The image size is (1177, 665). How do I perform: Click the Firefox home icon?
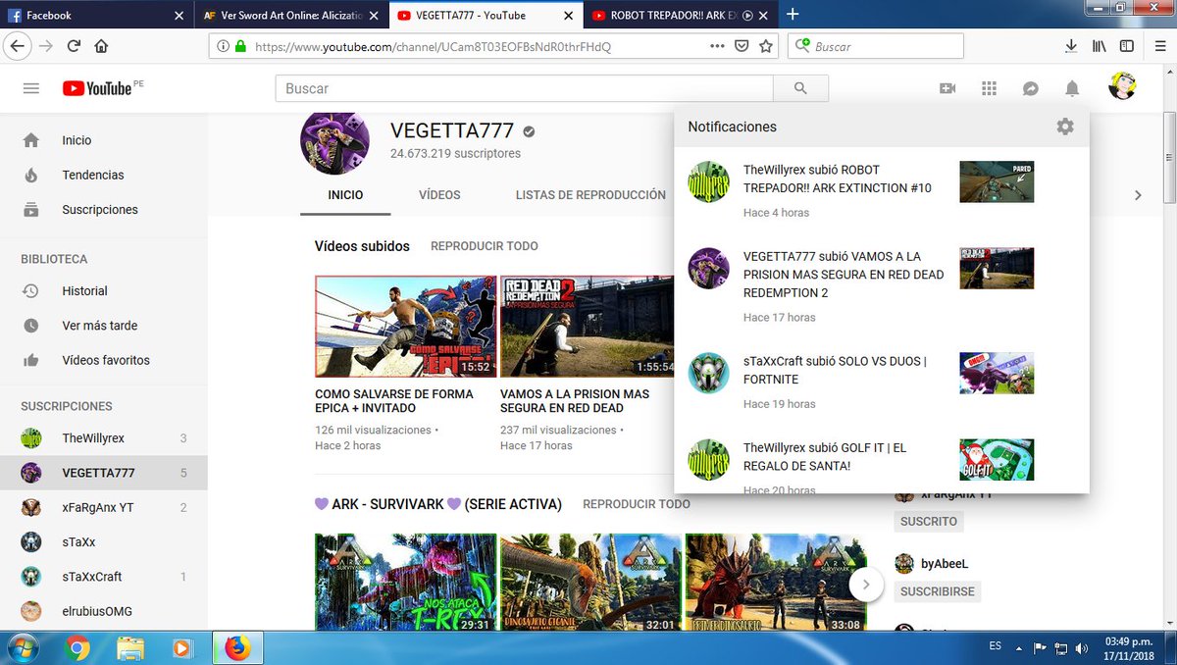[x=101, y=46]
